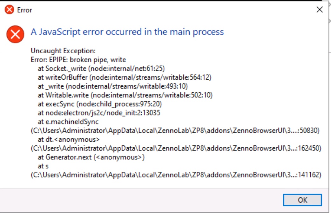
Task: Click the node:electron/js2c/node_init line
Action: pyautogui.click(x=99, y=113)
